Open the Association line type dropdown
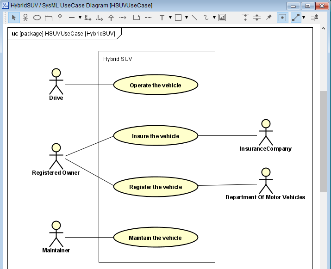Image resolution: width=331 pixels, height=269 pixels. pyautogui.click(x=80, y=18)
